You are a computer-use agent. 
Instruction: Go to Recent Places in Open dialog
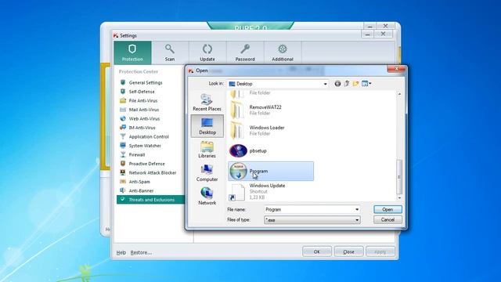pyautogui.click(x=207, y=103)
